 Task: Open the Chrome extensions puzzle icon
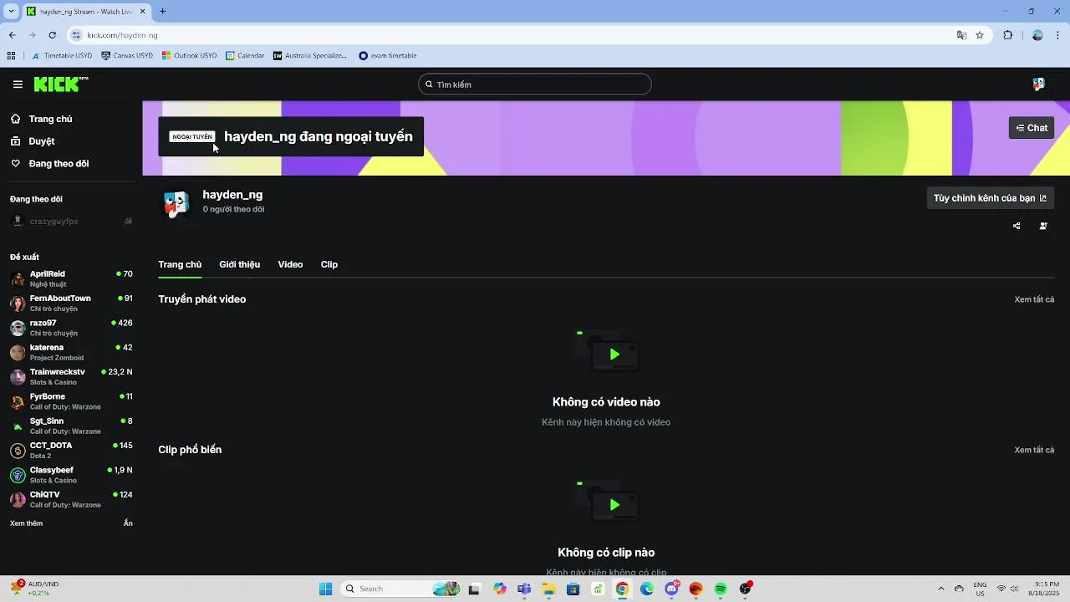click(1007, 35)
